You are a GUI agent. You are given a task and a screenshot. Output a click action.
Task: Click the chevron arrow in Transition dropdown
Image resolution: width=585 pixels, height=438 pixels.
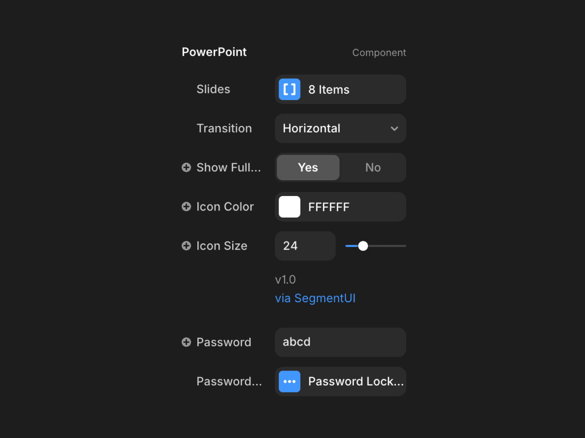click(x=394, y=128)
